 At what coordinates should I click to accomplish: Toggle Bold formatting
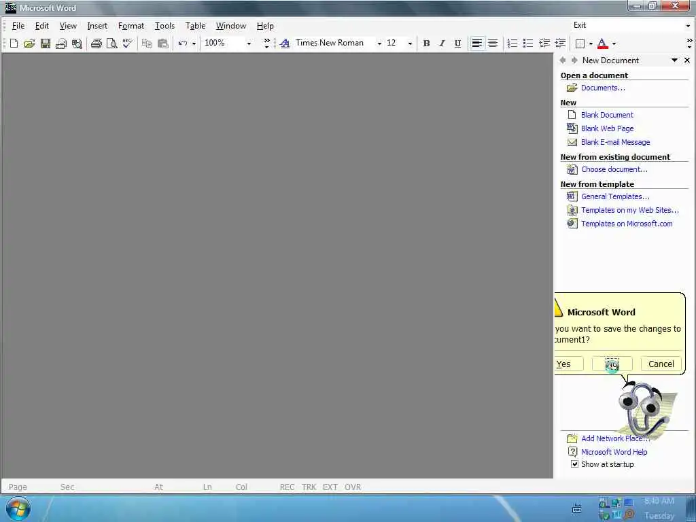coord(426,43)
